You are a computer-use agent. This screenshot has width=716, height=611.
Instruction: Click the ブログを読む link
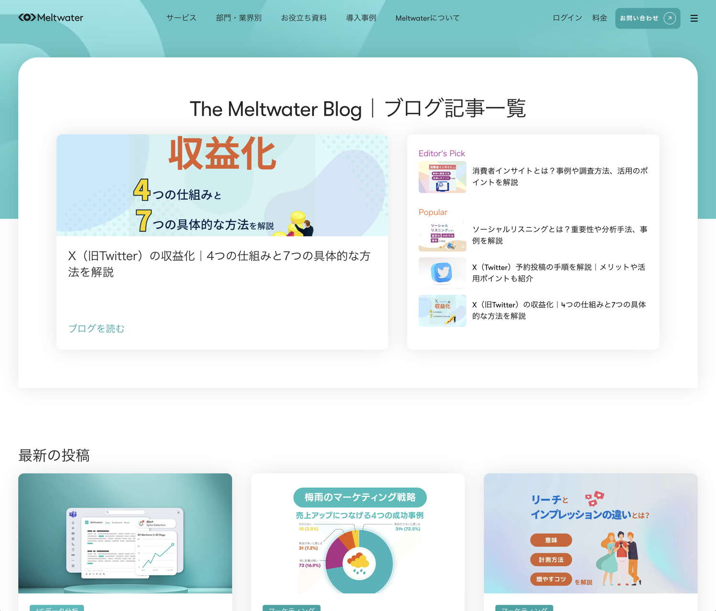pyautogui.click(x=96, y=329)
